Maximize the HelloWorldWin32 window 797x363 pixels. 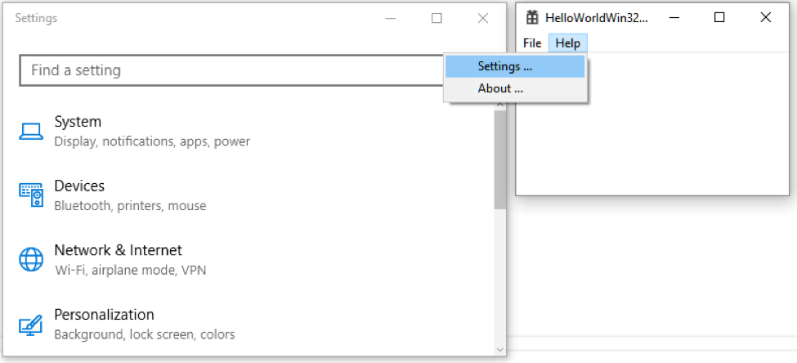pyautogui.click(x=719, y=18)
